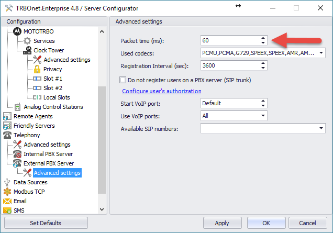Image resolution: width=333 pixels, height=233 pixels.
Task: Click the Slot #2 icon
Action: coord(37,88)
